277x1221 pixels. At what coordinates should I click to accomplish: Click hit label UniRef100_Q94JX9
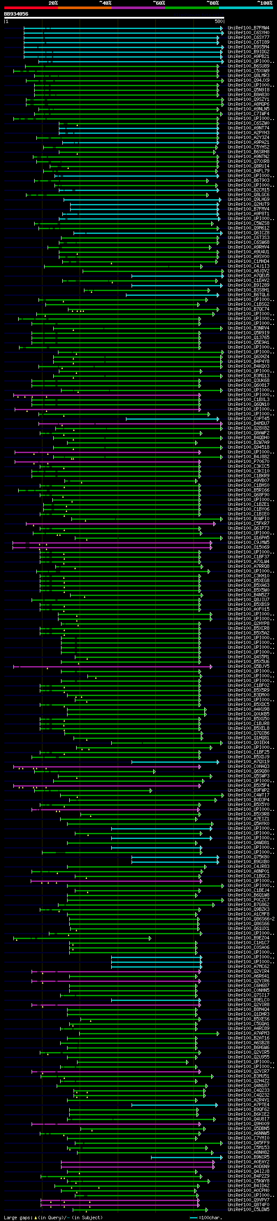coord(248,80)
